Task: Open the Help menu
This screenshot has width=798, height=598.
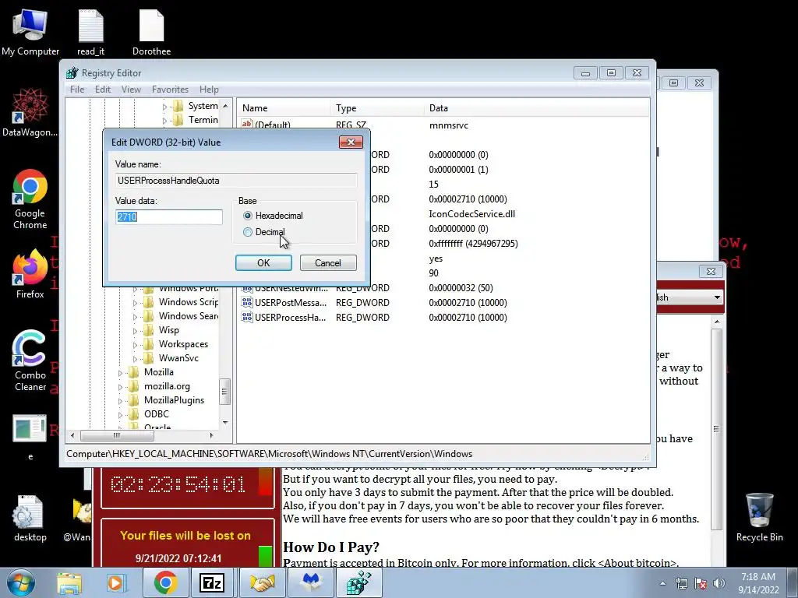Action: tap(209, 90)
